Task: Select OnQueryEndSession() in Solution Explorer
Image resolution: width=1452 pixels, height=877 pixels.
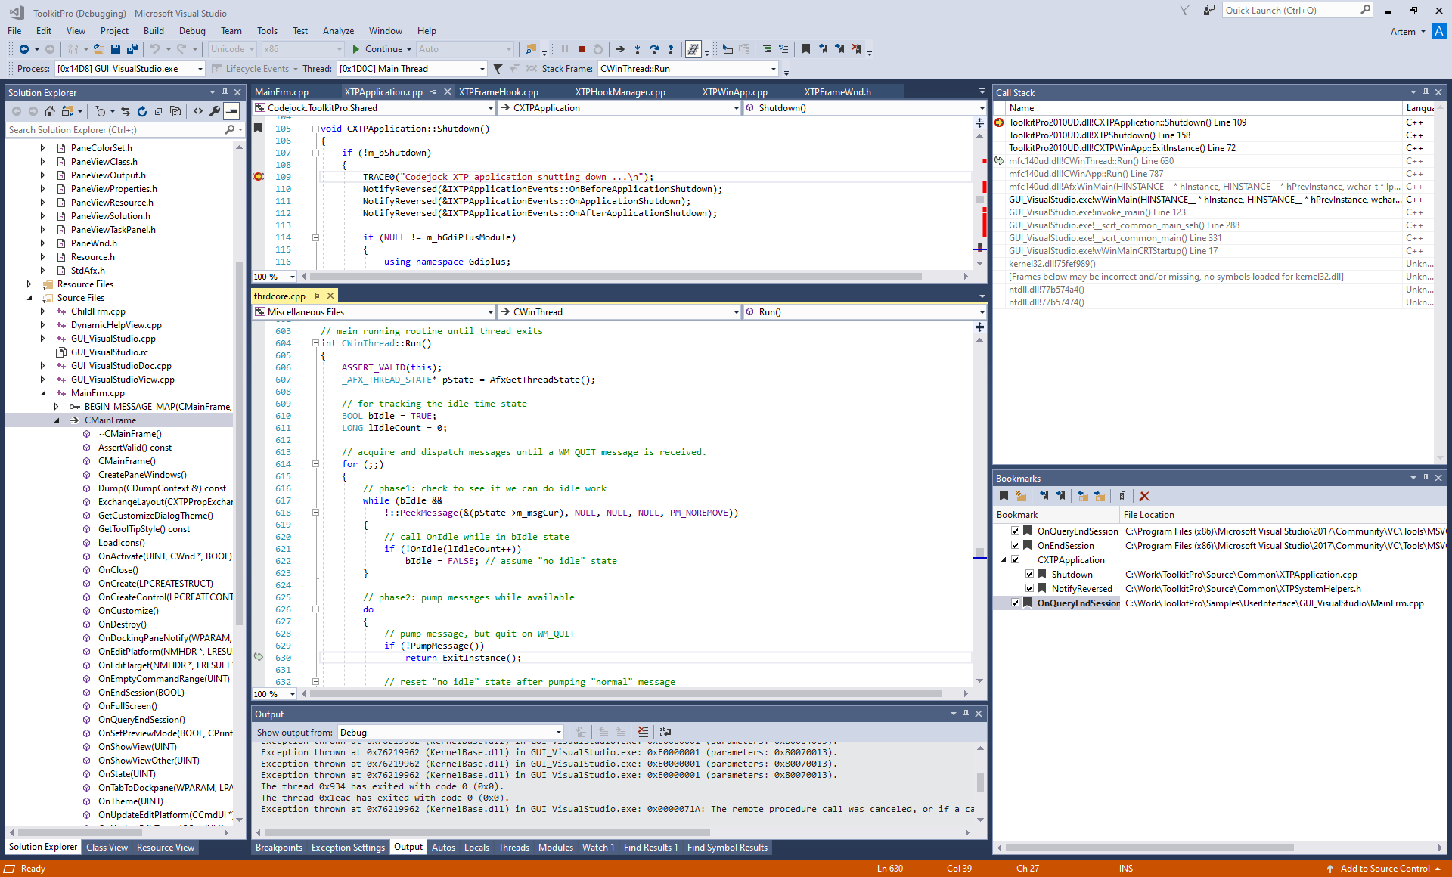Action: pyautogui.click(x=141, y=720)
